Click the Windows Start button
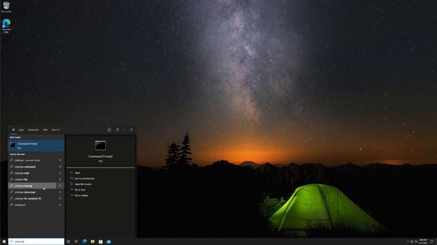This screenshot has width=437, height=245. [x=4, y=242]
